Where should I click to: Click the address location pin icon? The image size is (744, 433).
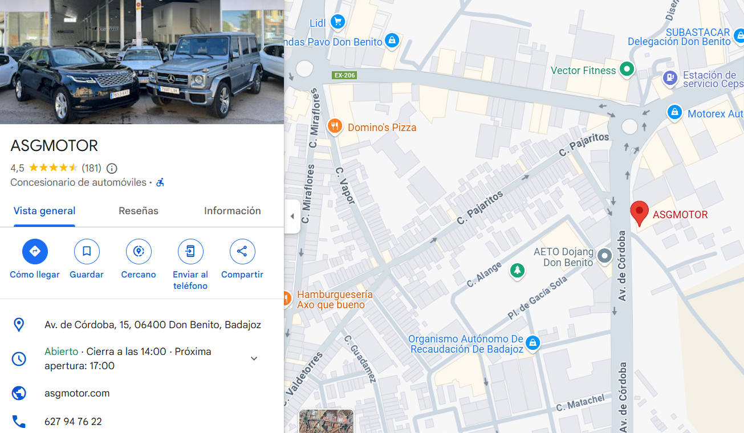[x=19, y=325]
